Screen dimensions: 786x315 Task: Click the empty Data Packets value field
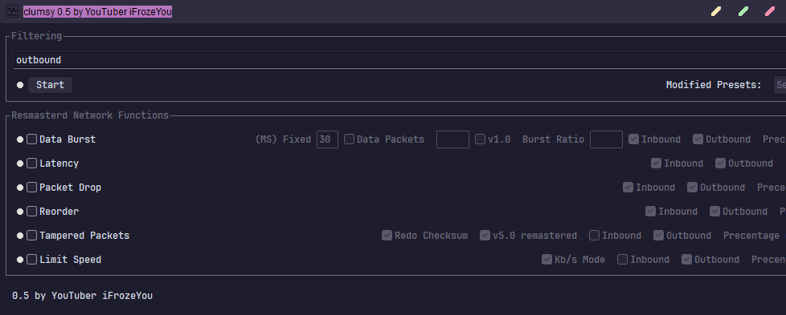coord(452,139)
